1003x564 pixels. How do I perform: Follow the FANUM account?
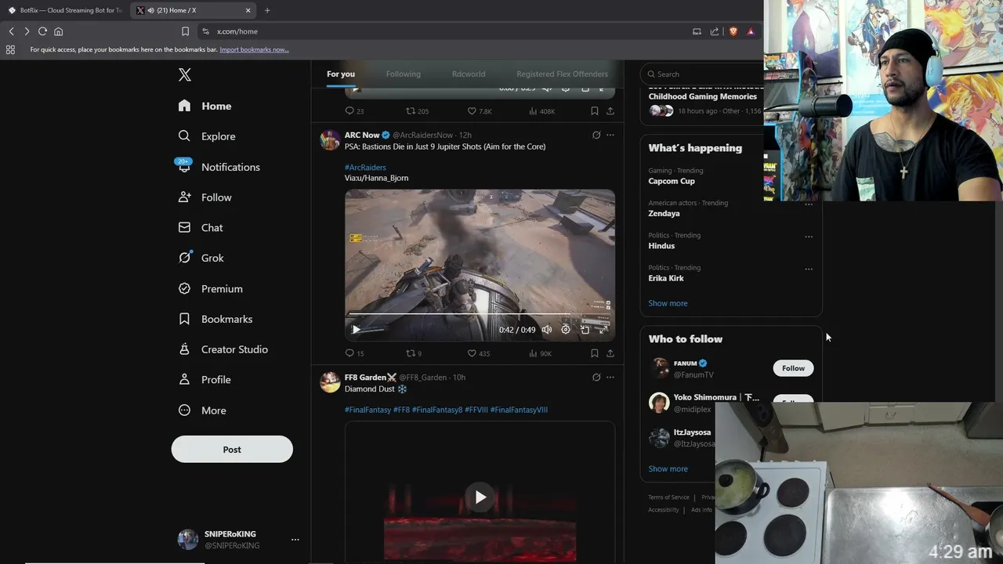[793, 368]
